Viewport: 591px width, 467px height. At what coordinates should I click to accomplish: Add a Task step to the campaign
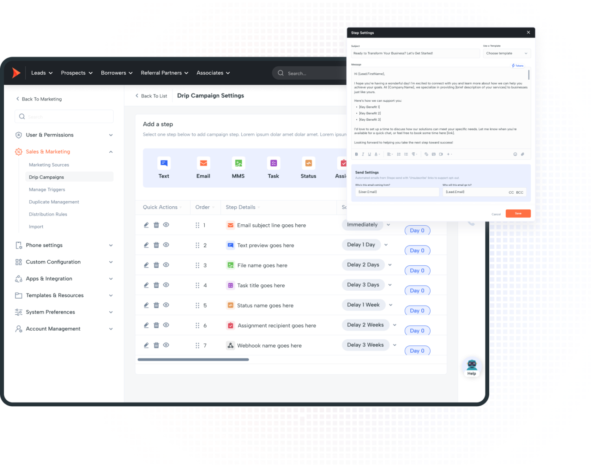273,168
